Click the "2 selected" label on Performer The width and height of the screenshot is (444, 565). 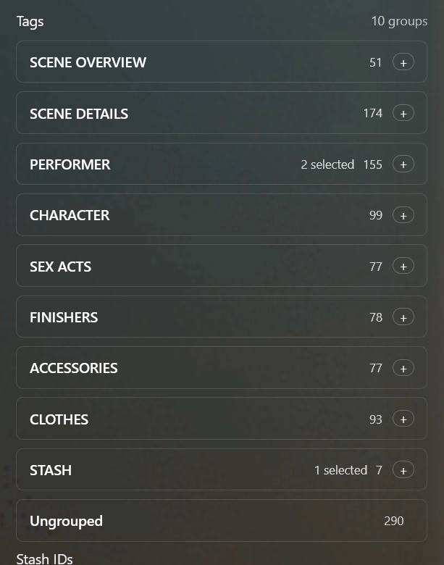(327, 164)
